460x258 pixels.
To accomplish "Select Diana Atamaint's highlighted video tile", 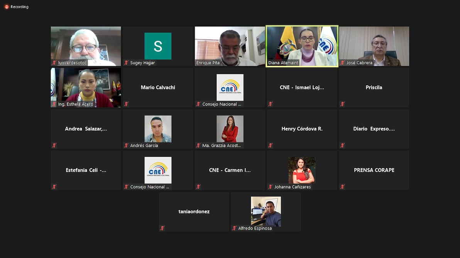I will [302, 46].
